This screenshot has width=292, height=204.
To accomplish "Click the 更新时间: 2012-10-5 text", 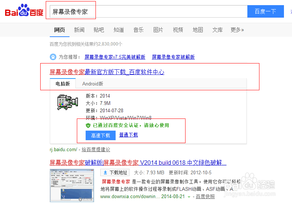I will pyautogui.click(x=190, y=172).
